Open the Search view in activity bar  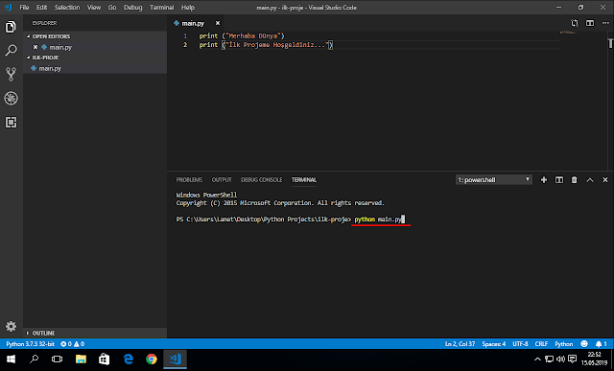click(11, 50)
